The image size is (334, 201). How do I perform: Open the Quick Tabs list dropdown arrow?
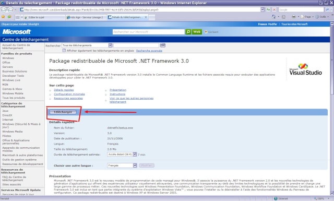[x=22, y=17]
